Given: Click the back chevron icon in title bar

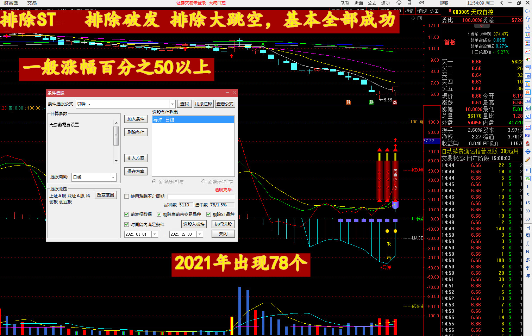Looking at the screenshot, I should coord(502,3).
